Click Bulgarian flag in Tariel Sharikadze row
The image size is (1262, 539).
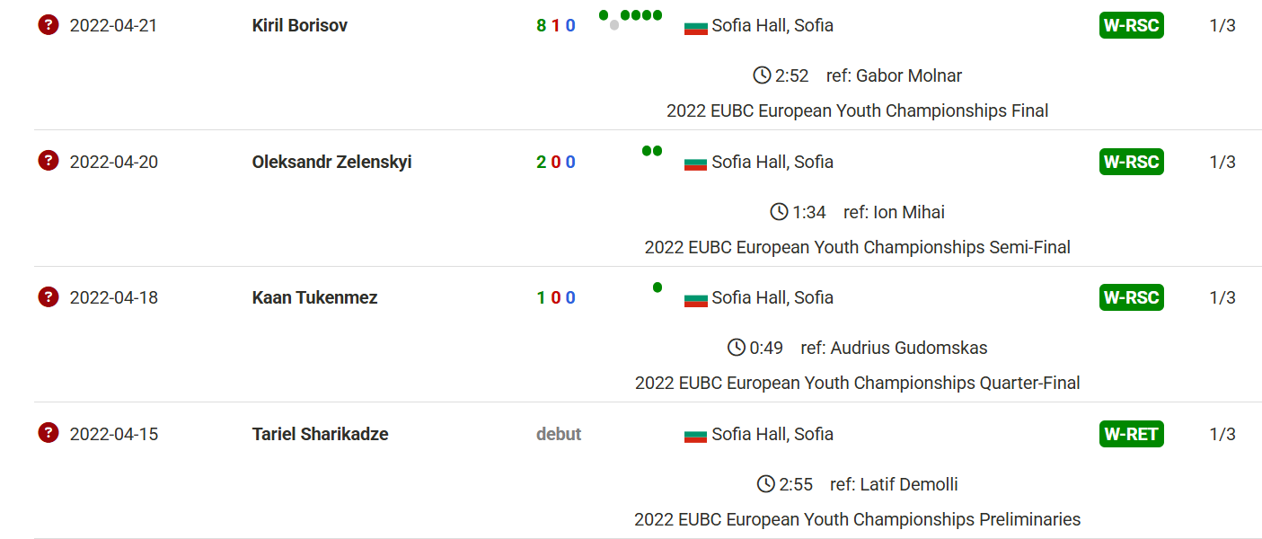(x=696, y=436)
